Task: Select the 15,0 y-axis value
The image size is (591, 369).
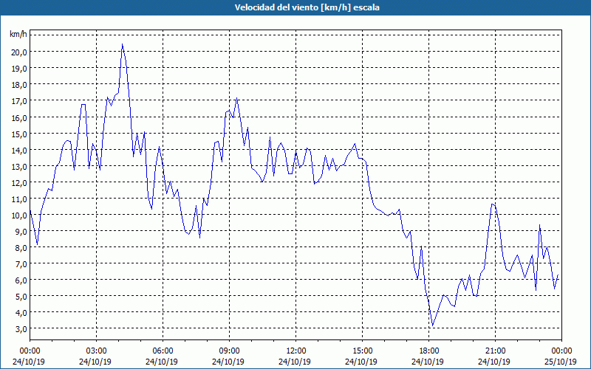Action: click(19, 134)
